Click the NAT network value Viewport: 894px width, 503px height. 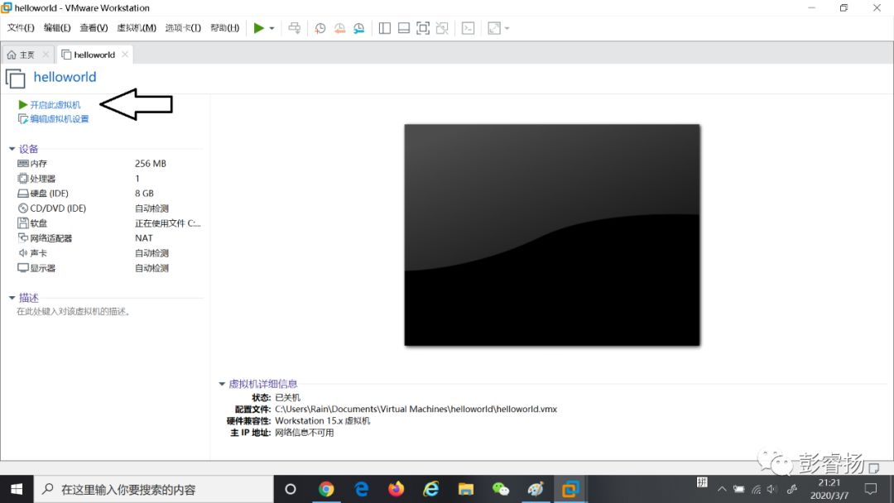(144, 238)
